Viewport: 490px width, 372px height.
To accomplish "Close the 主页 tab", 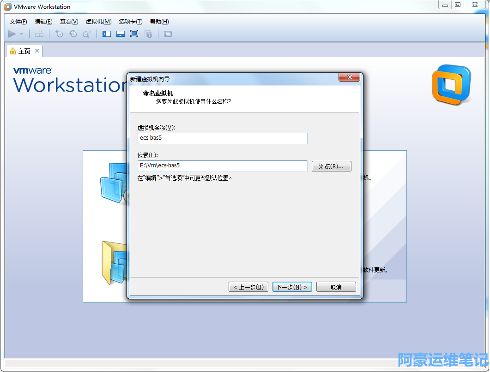I will pyautogui.click(x=37, y=51).
